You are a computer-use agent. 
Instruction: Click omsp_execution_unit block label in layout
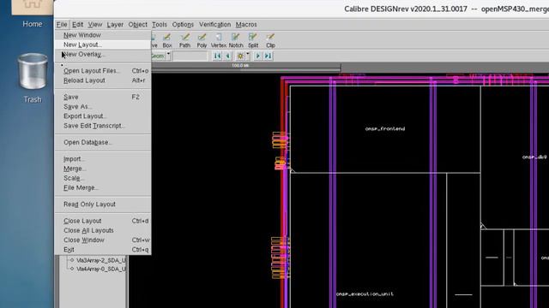365,294
